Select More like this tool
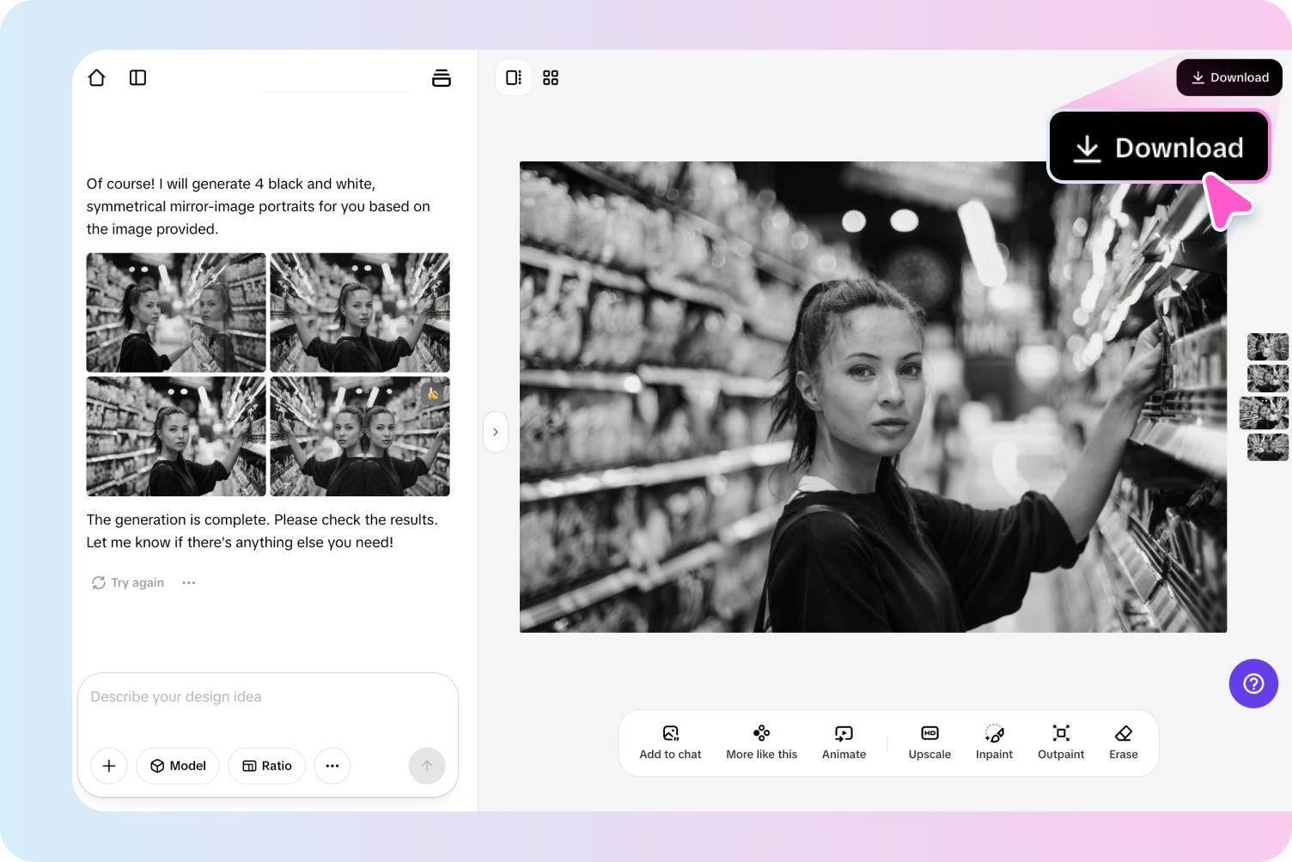 point(762,743)
